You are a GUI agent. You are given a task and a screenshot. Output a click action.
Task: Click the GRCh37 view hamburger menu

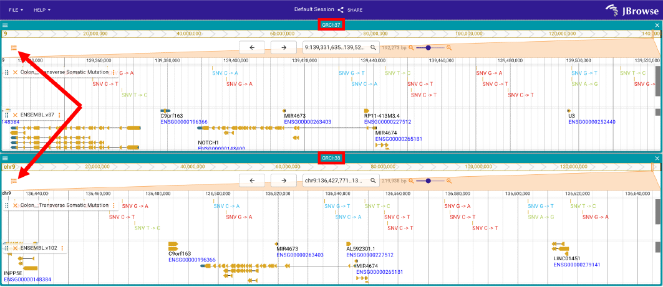click(x=5, y=26)
